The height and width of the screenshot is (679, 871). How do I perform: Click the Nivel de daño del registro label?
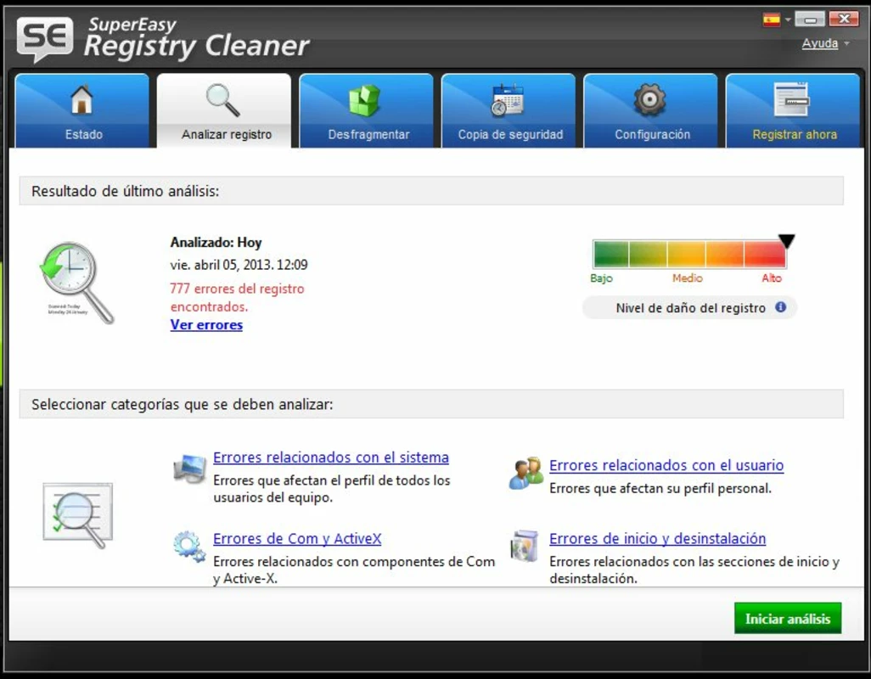(690, 308)
